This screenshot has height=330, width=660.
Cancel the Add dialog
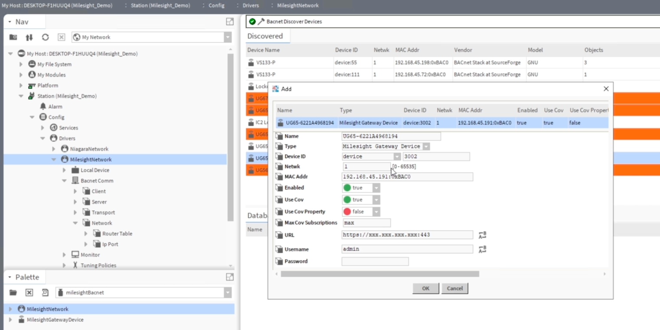(455, 288)
